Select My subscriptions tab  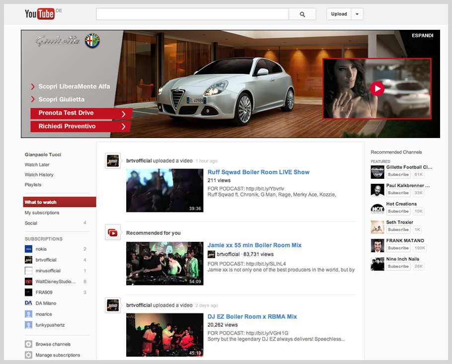42,213
